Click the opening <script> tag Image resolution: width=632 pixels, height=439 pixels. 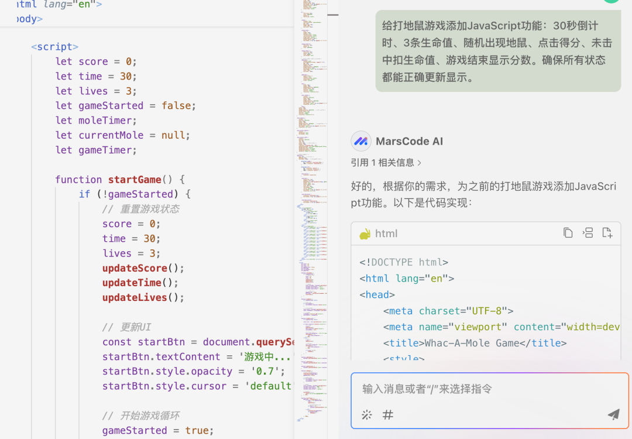[55, 47]
